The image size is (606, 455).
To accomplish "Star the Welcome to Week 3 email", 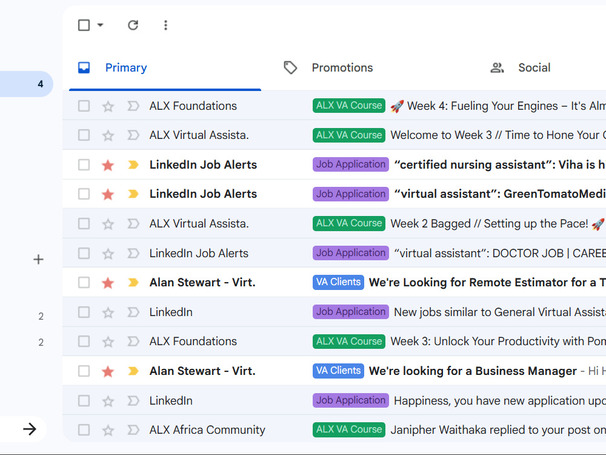I will click(x=108, y=135).
